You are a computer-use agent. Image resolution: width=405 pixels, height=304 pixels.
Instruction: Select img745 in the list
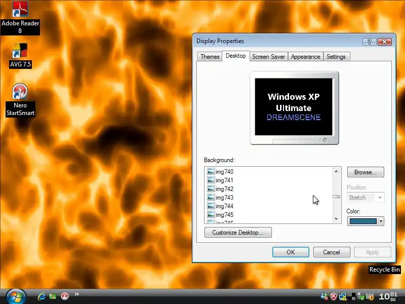click(x=224, y=214)
